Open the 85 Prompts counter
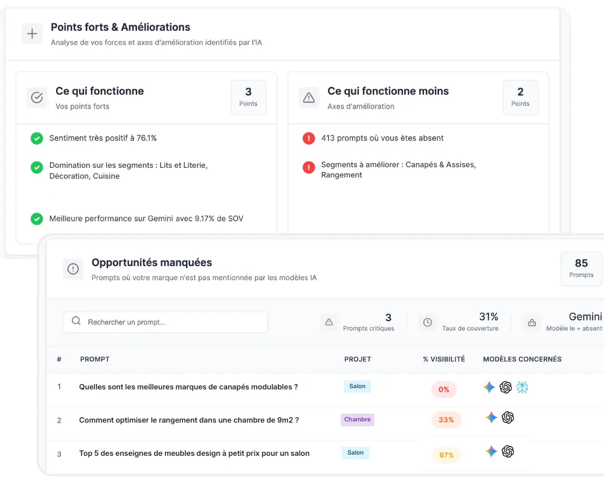This screenshot has width=604, height=483. [x=581, y=269]
